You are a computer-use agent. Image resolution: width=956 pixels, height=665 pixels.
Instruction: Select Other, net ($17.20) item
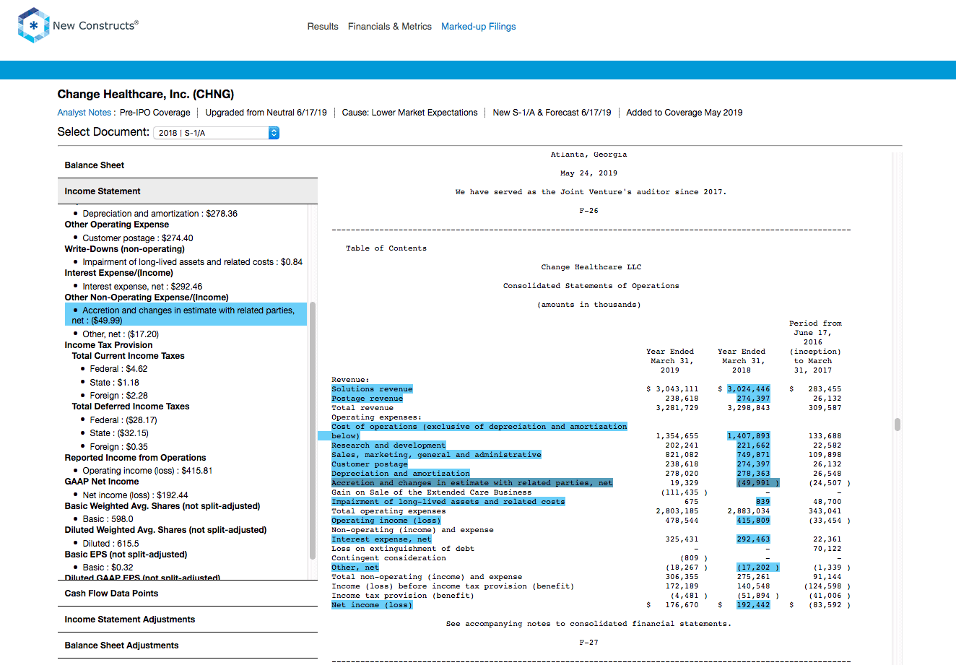121,334
